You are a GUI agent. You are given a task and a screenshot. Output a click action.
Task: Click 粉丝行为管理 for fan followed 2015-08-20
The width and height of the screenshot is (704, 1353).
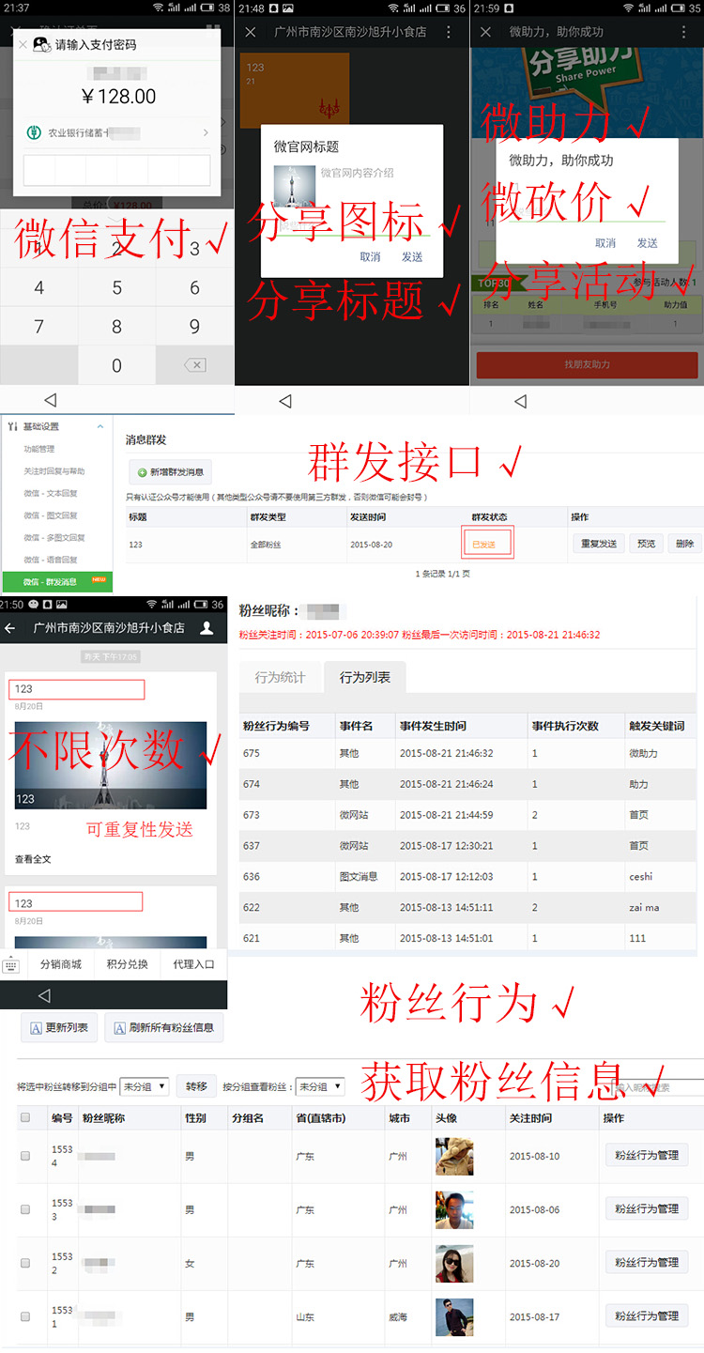coord(647,1262)
